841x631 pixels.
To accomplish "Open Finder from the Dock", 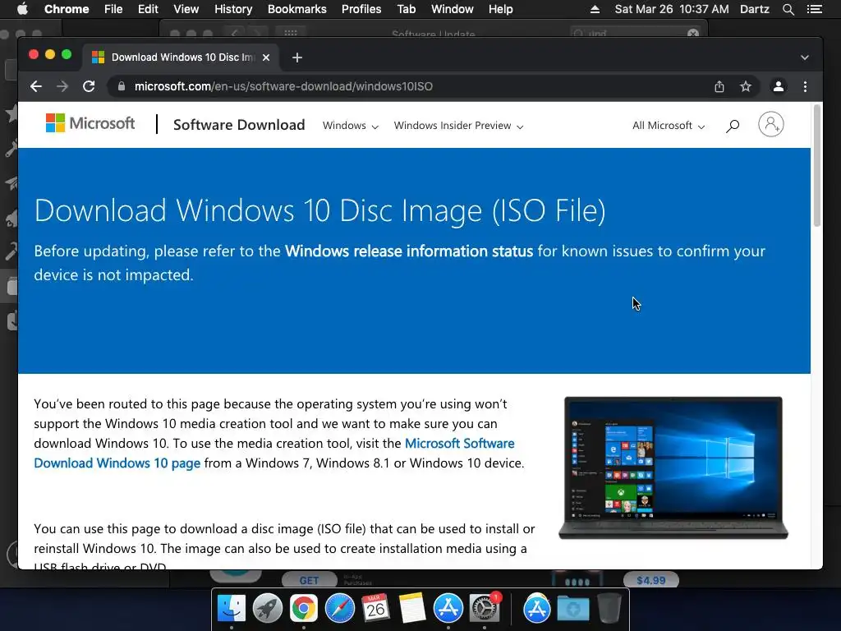I will click(x=231, y=608).
